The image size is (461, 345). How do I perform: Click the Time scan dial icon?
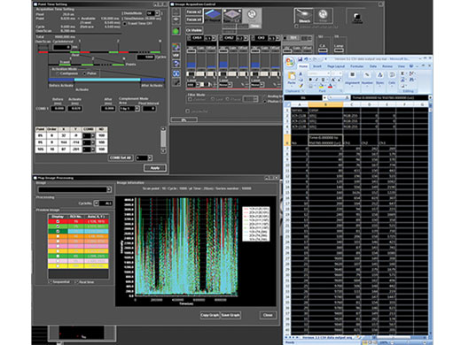point(252,16)
